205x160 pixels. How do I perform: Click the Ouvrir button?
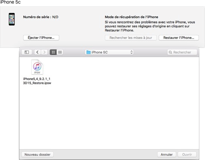tap(187, 154)
